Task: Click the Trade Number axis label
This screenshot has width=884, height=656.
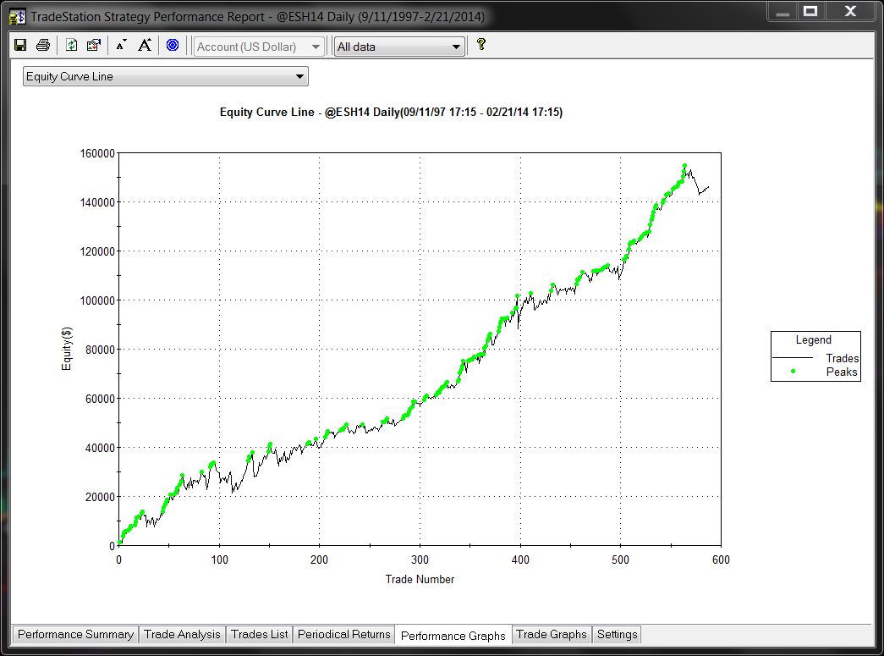Action: (x=420, y=579)
